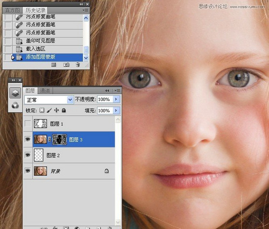Click the 图层 2 transparent thumbnail
Viewport: 269px width, 229px height.
point(39,155)
